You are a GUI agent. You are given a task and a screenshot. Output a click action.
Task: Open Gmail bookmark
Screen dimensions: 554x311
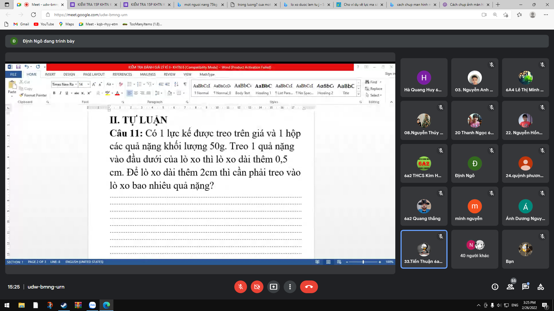(x=21, y=24)
